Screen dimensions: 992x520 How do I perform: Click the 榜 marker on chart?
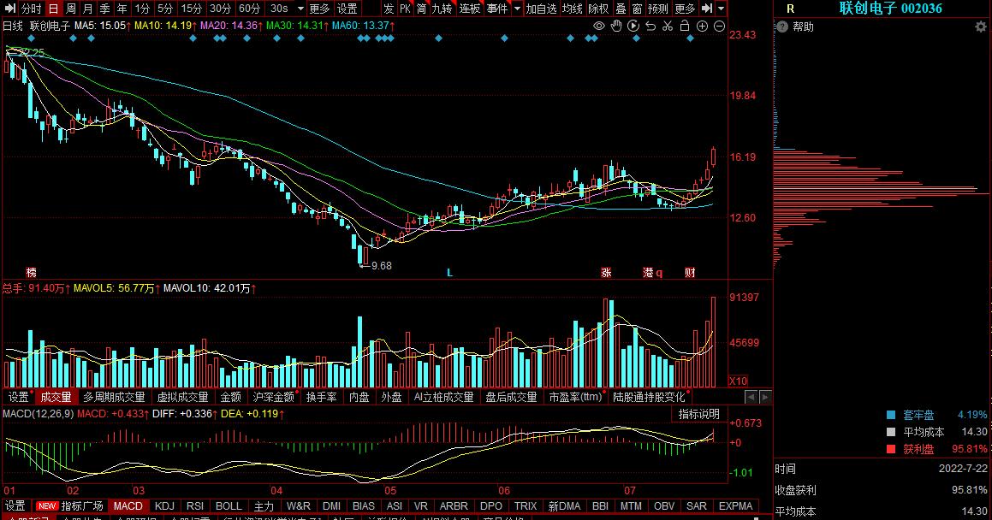point(32,272)
